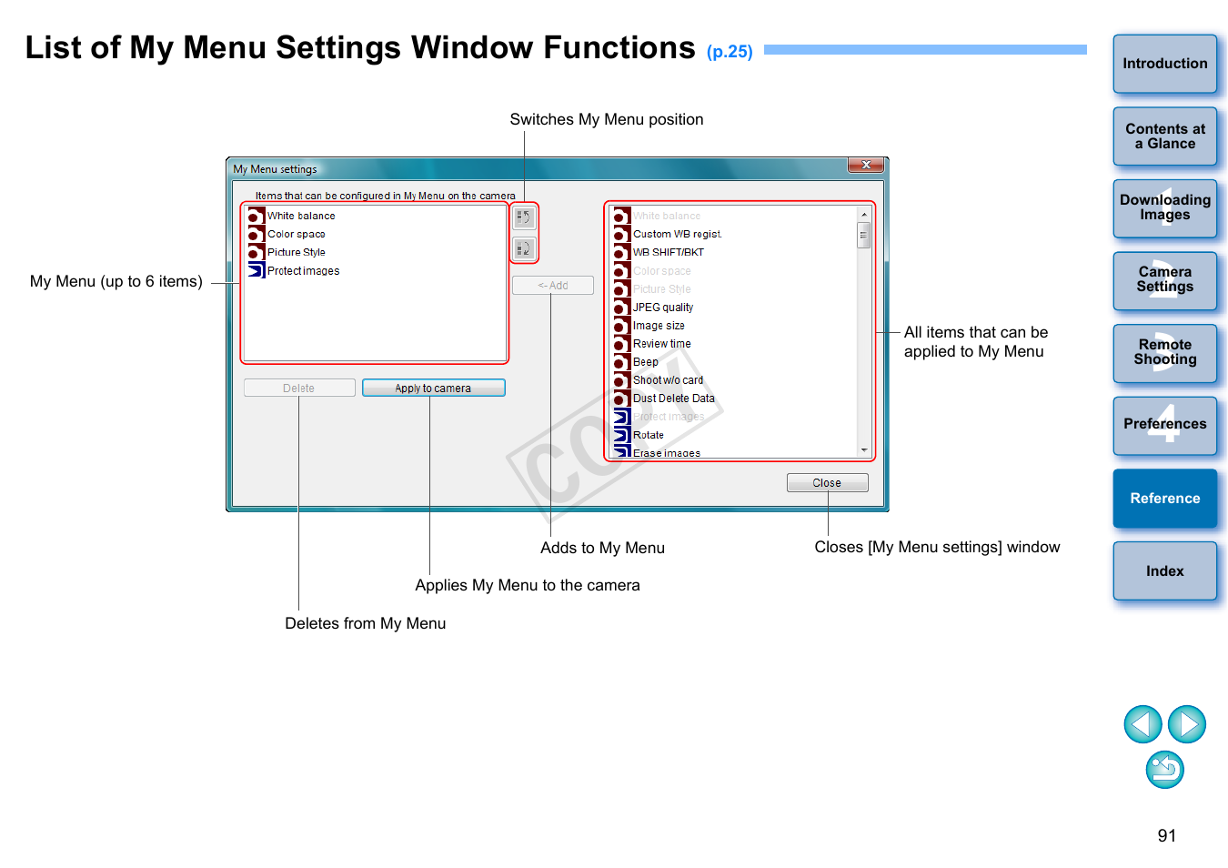Click the move-down My Menu position icon
This screenshot has height=868, width=1228.
(x=524, y=248)
